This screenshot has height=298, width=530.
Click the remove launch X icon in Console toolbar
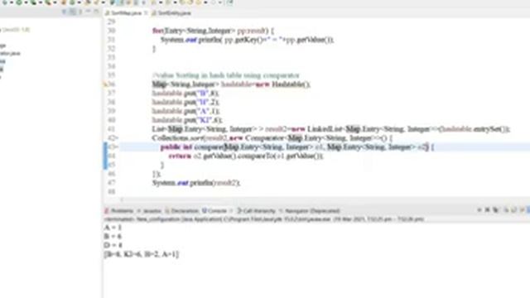tap(488, 210)
